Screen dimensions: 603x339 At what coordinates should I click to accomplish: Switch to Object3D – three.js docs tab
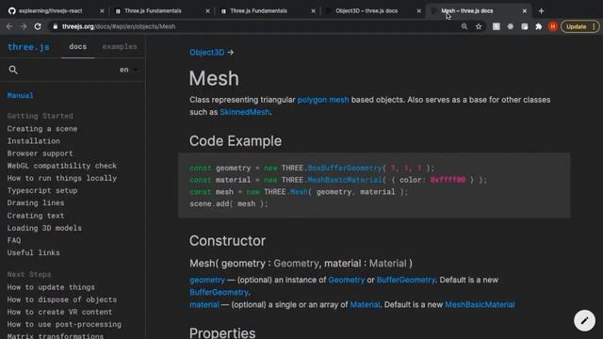(x=367, y=10)
